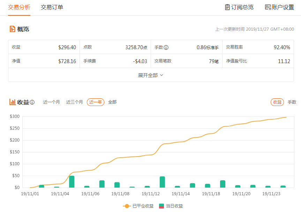
Task: Click the 概览 document icon
Action: point(13,29)
